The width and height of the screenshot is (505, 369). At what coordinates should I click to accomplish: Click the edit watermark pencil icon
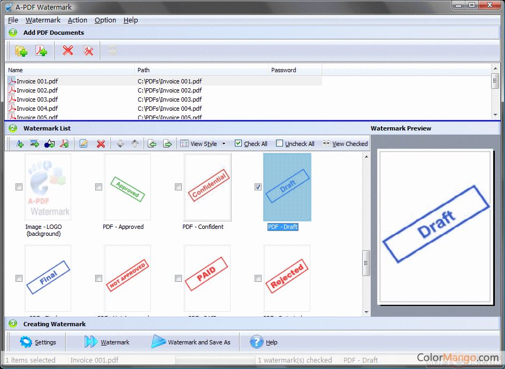[83, 144]
